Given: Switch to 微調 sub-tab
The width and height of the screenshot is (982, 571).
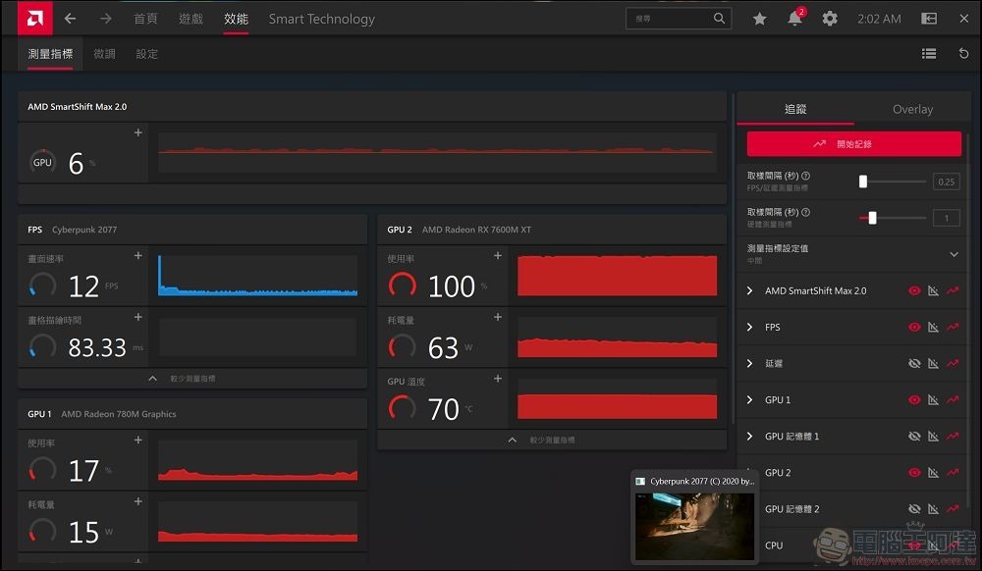Looking at the screenshot, I should pos(104,54).
